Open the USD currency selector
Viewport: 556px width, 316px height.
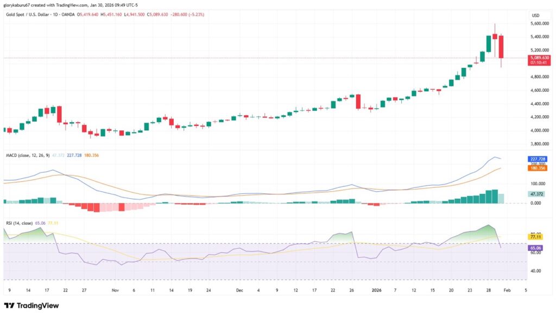tap(535, 15)
